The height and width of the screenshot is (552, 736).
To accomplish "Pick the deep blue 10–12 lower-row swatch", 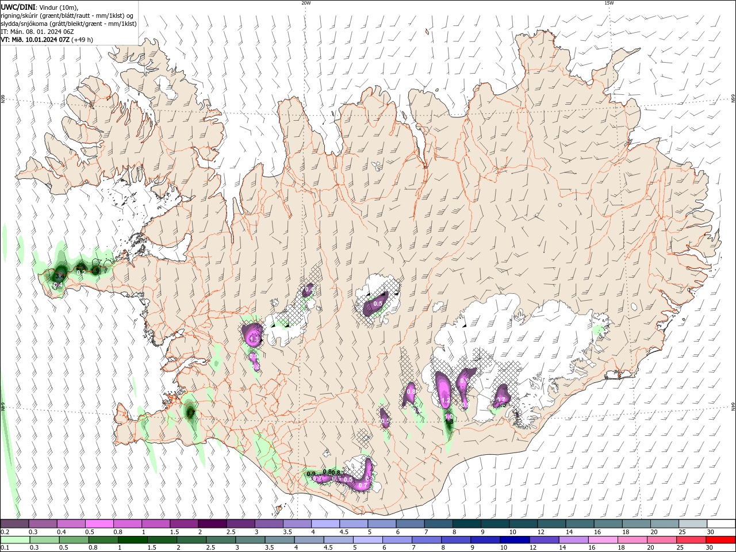I will tap(515, 540).
